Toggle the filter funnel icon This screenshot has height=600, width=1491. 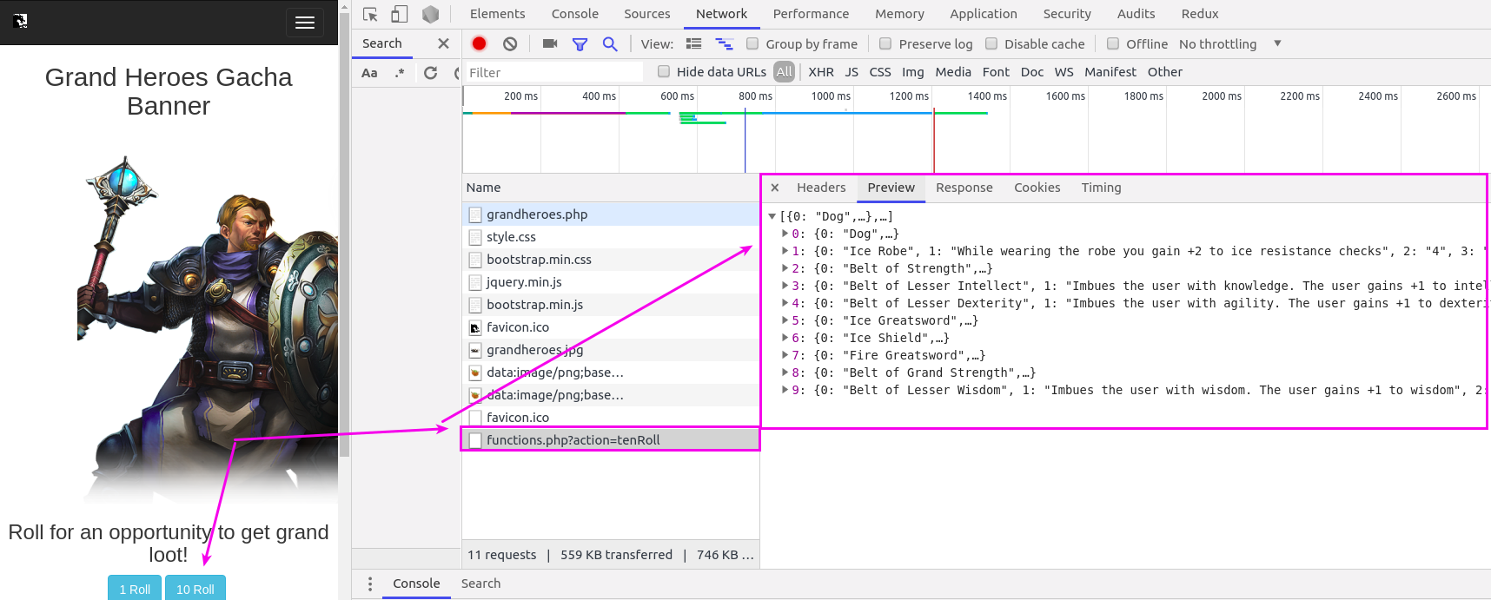point(580,43)
